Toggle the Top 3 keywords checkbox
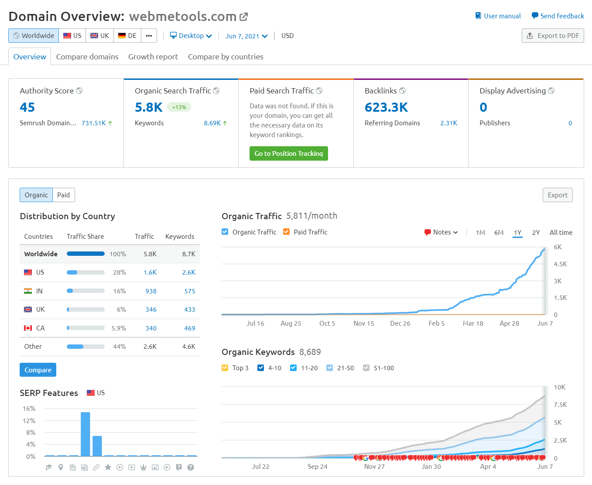 [225, 368]
